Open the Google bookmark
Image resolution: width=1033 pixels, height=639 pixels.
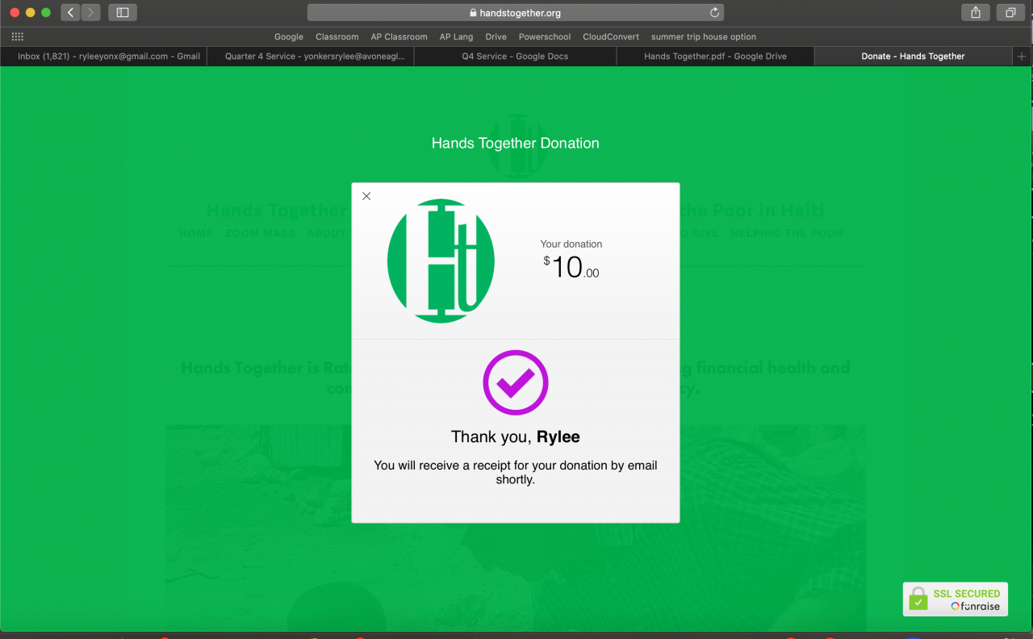[x=289, y=37]
